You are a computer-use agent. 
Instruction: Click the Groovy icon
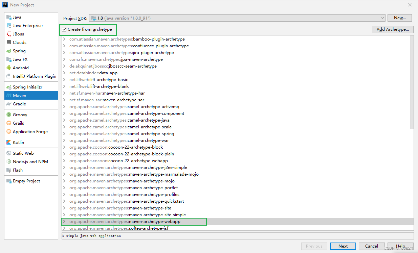pos(9,115)
